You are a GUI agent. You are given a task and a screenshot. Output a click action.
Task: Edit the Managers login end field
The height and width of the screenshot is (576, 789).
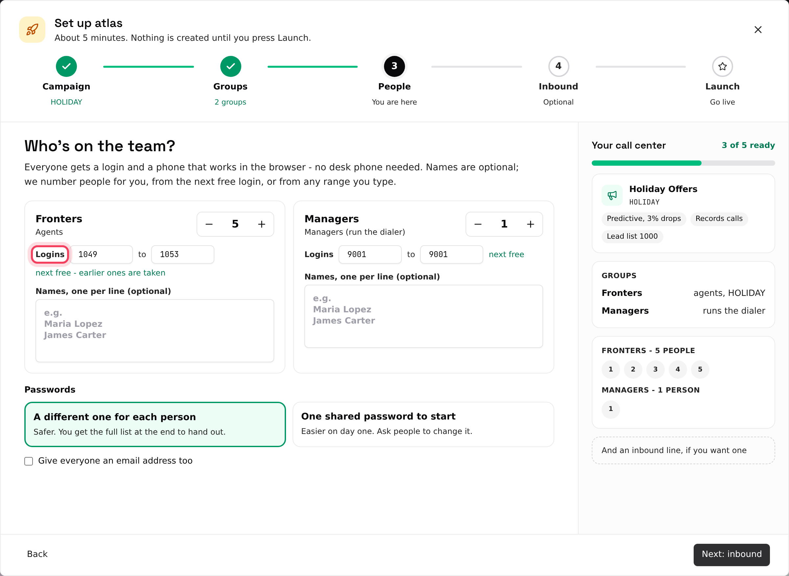(x=451, y=254)
